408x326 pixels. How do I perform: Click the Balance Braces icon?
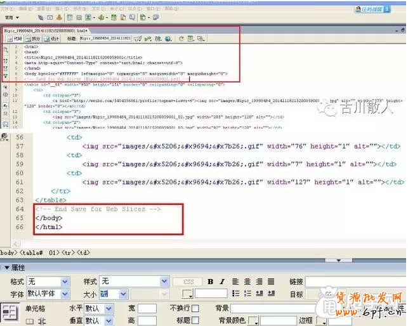click(x=6, y=95)
